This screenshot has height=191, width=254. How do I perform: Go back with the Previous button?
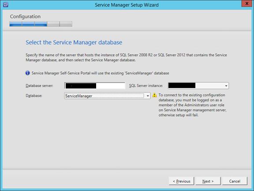(x=181, y=181)
